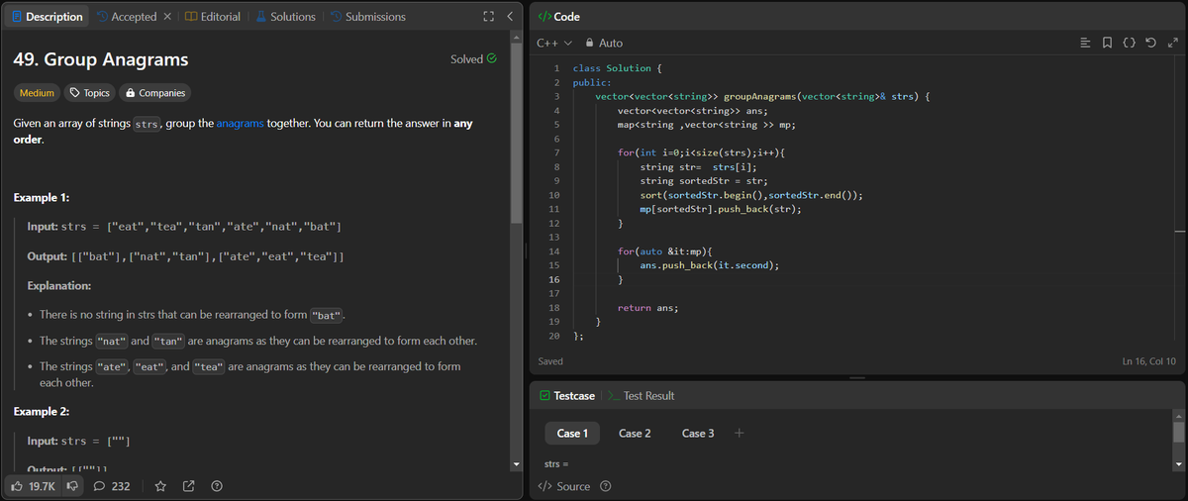The height and width of the screenshot is (501, 1188).
Task: Click the inline code 'strs' in problem statement
Action: click(x=147, y=125)
